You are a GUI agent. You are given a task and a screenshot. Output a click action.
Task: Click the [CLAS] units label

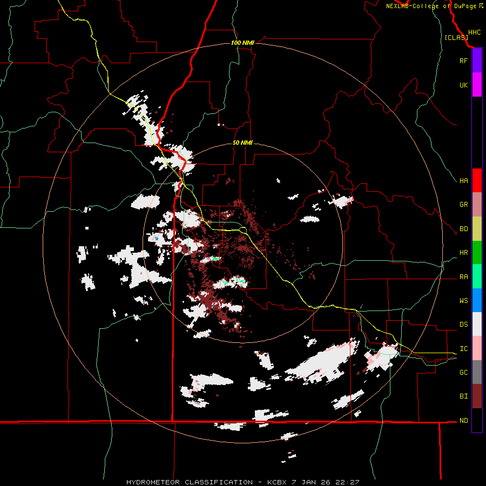pyautogui.click(x=456, y=38)
